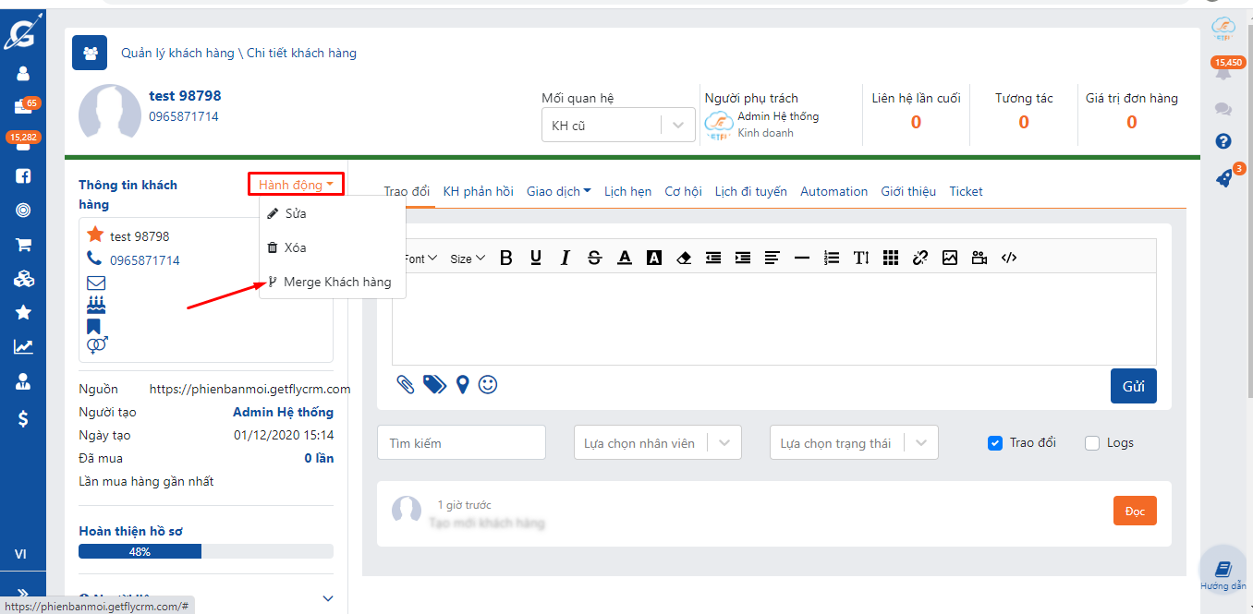Click the paperclip attachment icon
Screen dimensions: 1253x614
pyautogui.click(x=406, y=384)
